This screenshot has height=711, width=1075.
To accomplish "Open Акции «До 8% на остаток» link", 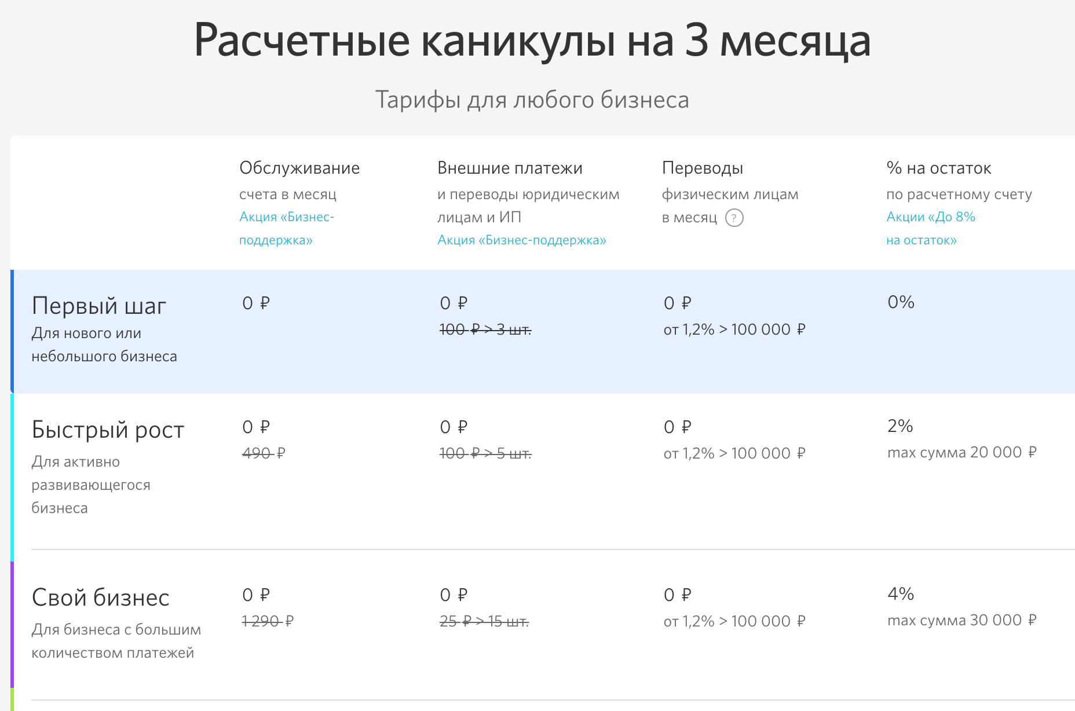I will point(931,228).
